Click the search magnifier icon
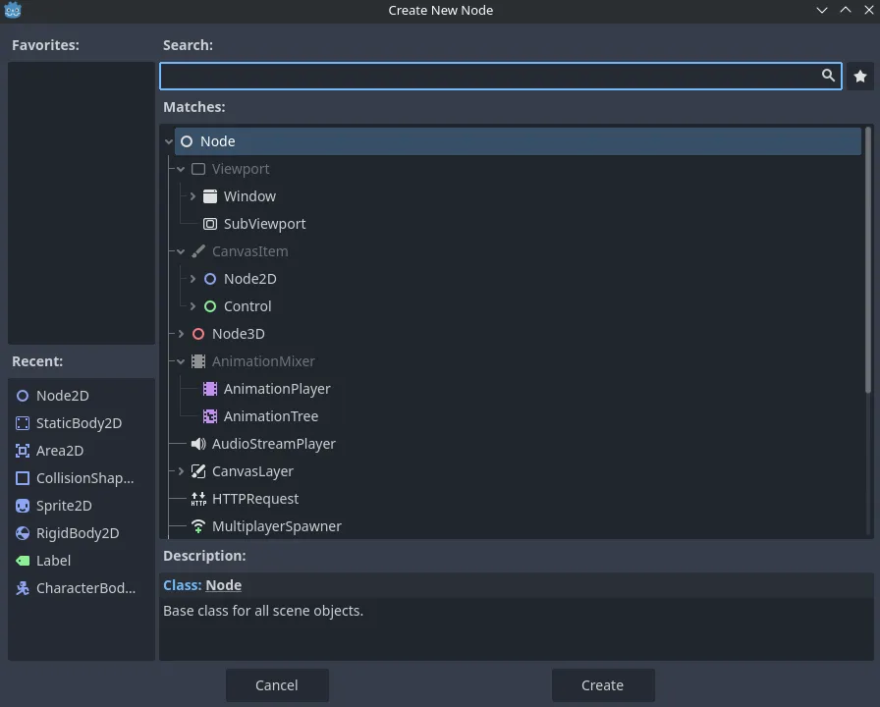Image resolution: width=880 pixels, height=707 pixels. pyautogui.click(x=828, y=76)
